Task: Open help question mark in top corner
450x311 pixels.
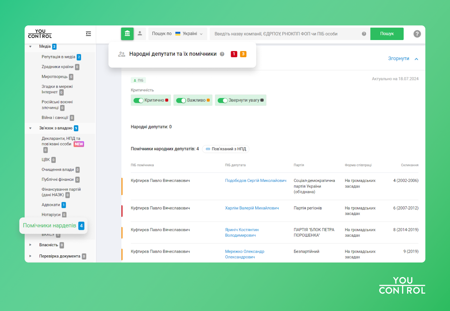Action: tap(417, 34)
